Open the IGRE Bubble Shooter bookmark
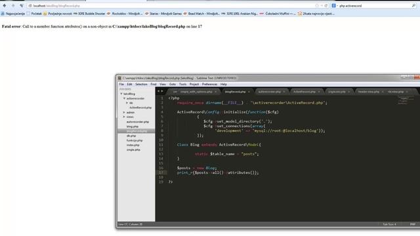420x236 pixels. [89, 14]
